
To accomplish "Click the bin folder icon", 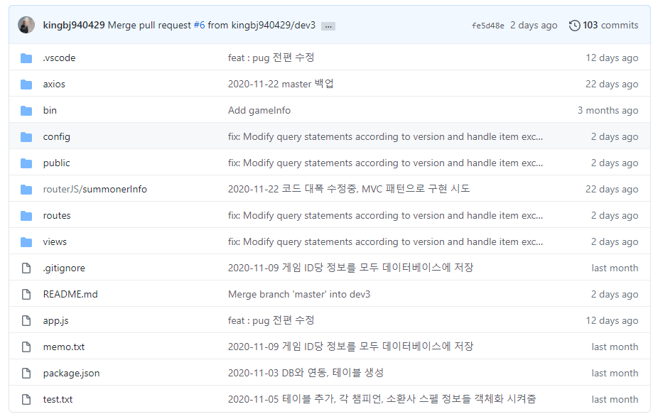I will click(26, 111).
